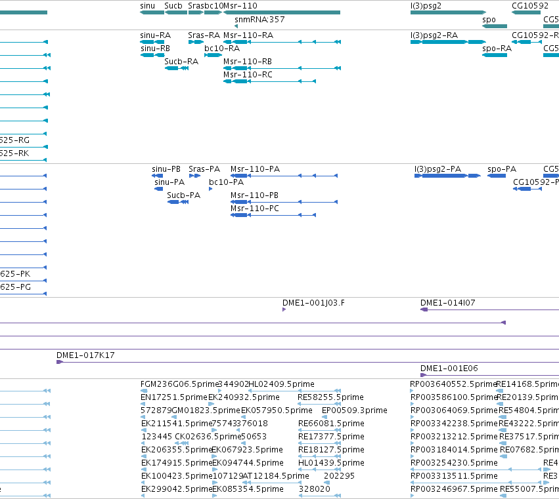Open the Sucb-RA transcript label

[x=181, y=62]
